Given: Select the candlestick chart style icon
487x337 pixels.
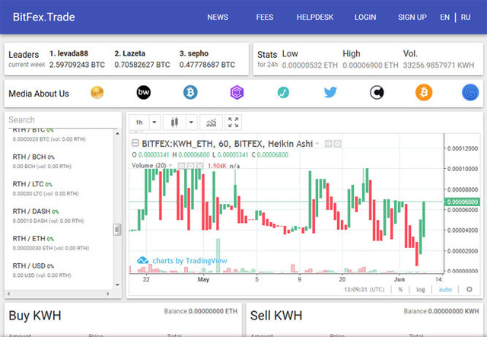Looking at the screenshot, I should tap(174, 122).
